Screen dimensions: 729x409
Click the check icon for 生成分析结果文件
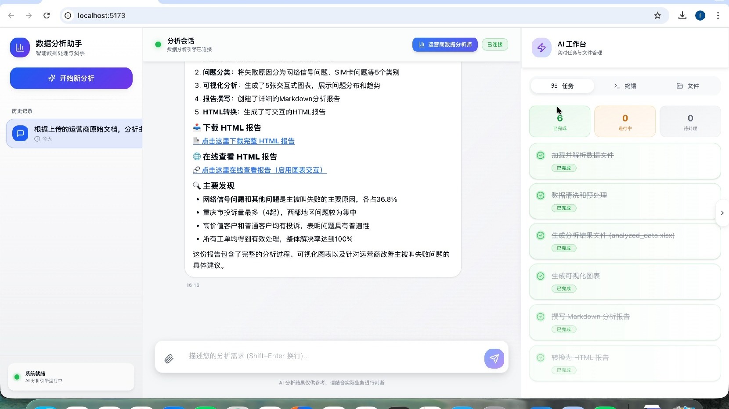coord(541,235)
